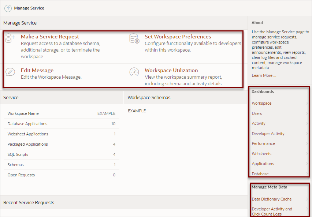Screen dimensions: 312x217
Task: Click the chevron next to Websheets dashboard
Action: (x=307, y=154)
